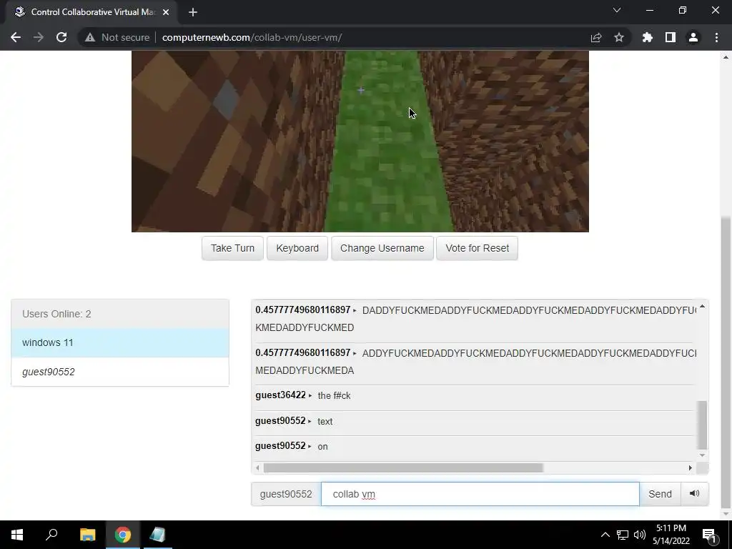Click the notepad-like app on the taskbar

pos(157,535)
